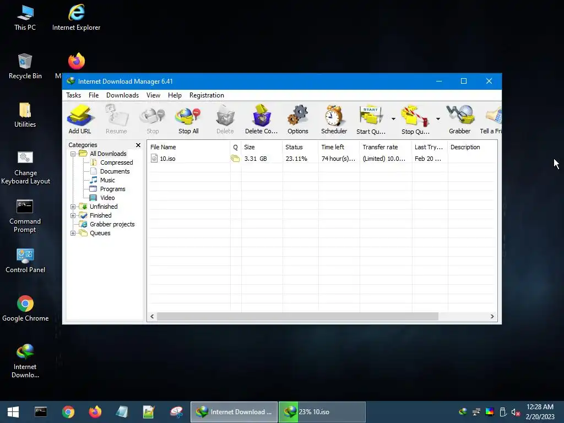
Task: Collapse the All Downloads tree node
Action: pyautogui.click(x=73, y=154)
